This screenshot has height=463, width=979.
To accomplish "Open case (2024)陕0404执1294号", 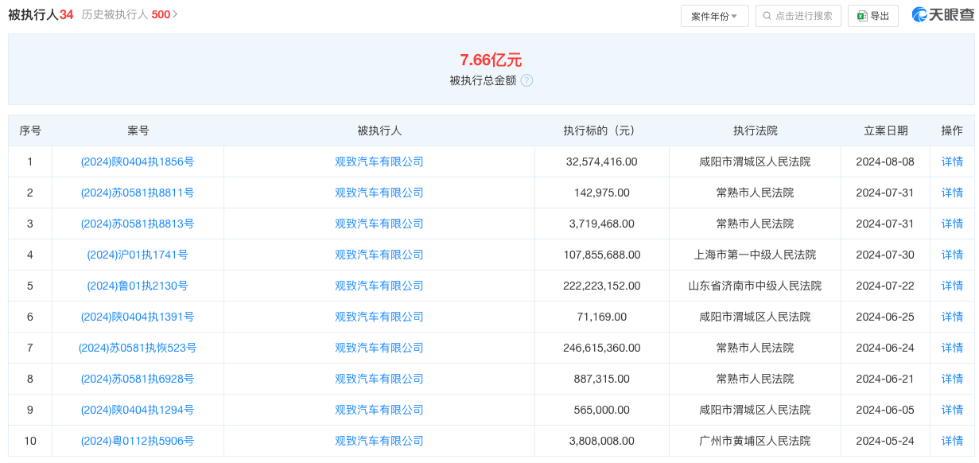I will pos(138,410).
